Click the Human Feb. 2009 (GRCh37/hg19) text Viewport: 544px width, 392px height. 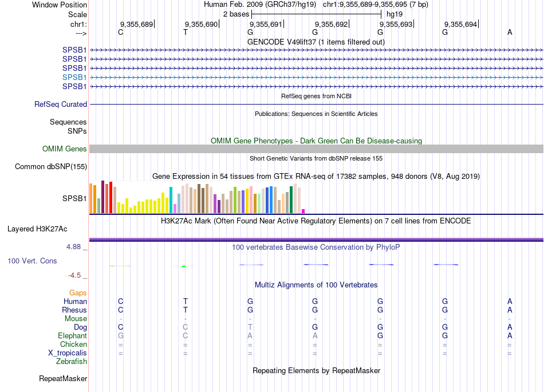[260, 5]
